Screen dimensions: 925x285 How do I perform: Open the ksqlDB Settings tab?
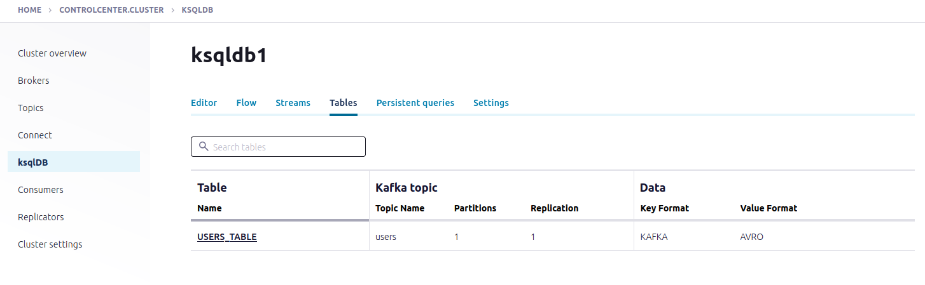tap(491, 103)
